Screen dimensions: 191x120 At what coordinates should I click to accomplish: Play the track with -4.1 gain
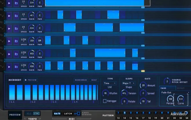(x=9, y=16)
